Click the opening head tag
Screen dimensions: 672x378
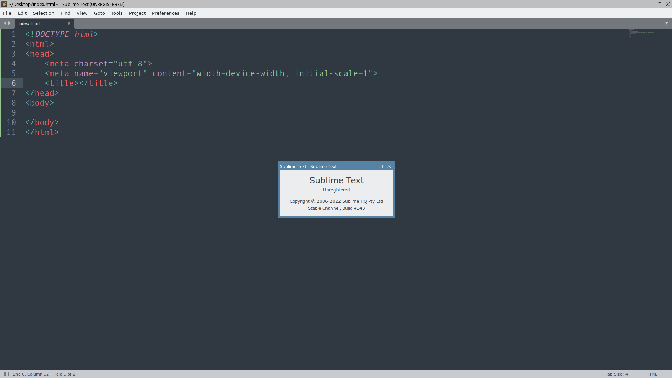coord(40,54)
